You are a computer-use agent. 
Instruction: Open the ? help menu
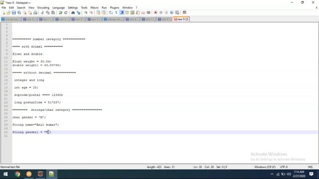[137, 7]
